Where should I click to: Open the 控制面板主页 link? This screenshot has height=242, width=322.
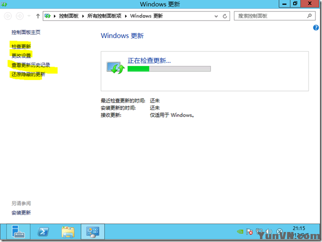[x=26, y=32]
